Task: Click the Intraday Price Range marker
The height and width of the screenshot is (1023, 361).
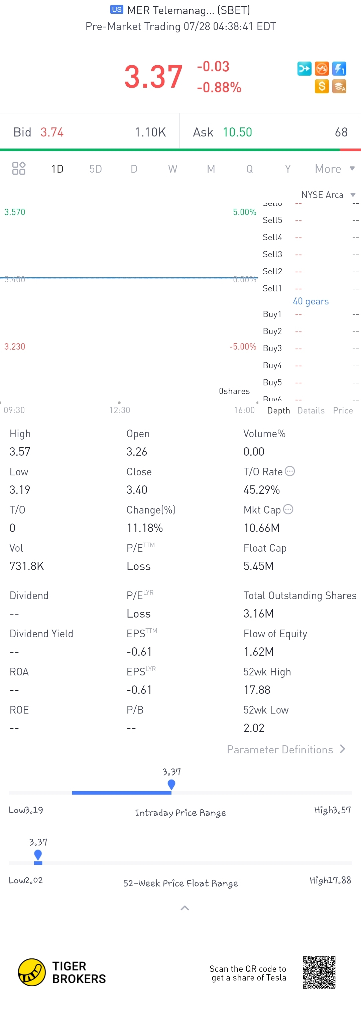Action: click(171, 784)
